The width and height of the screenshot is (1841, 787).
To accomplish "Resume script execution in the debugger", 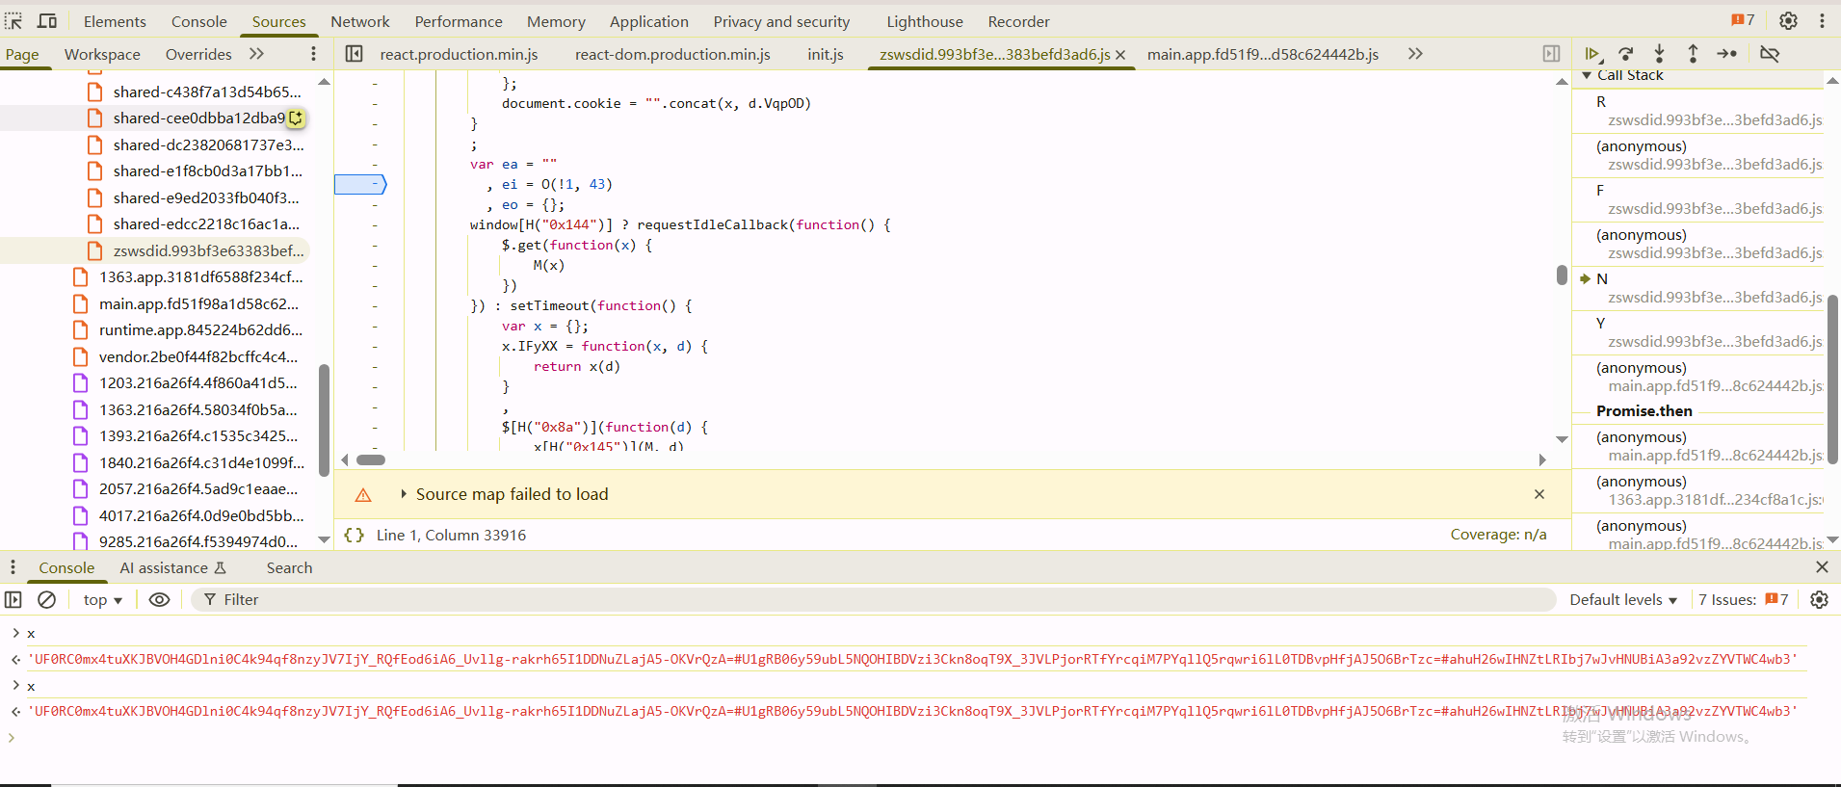I will pos(1592,54).
